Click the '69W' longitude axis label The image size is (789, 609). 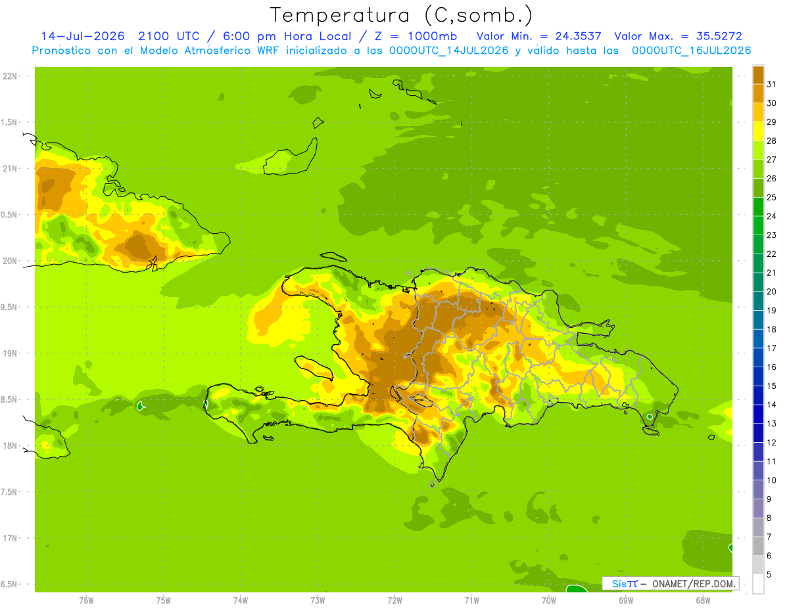626,600
